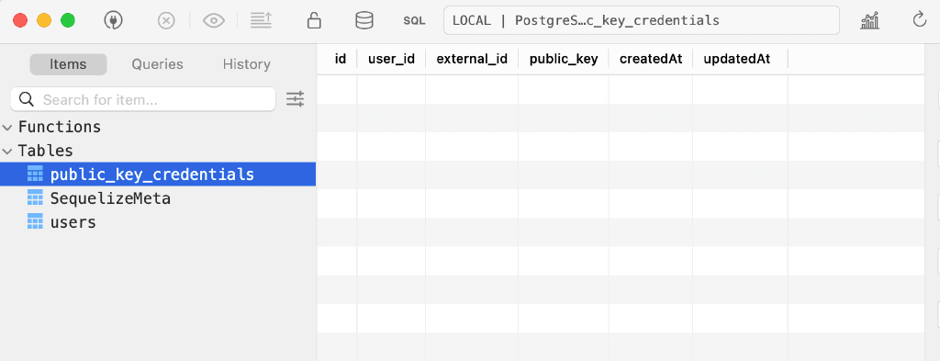
Task: Minimize window with the yellow button
Action: tap(44, 20)
